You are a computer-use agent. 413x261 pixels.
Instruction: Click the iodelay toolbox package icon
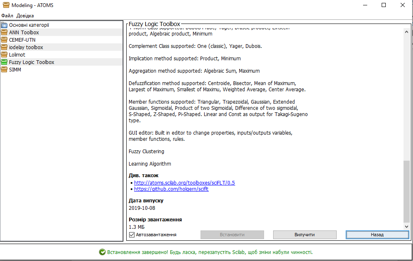[4, 47]
